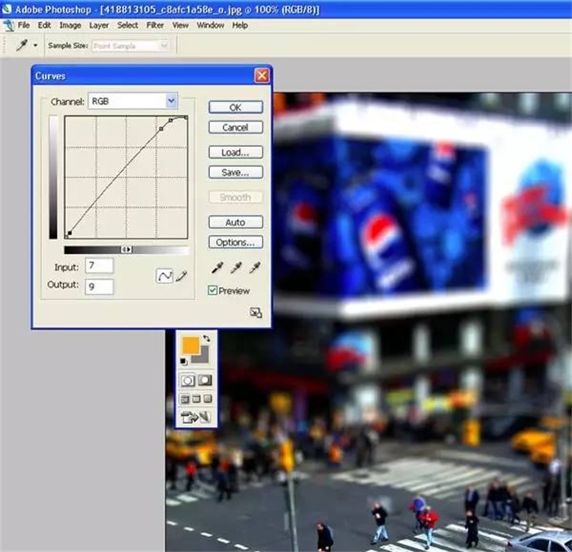The width and height of the screenshot is (572, 552).
Task: Click the Save... button
Action: pos(235,172)
